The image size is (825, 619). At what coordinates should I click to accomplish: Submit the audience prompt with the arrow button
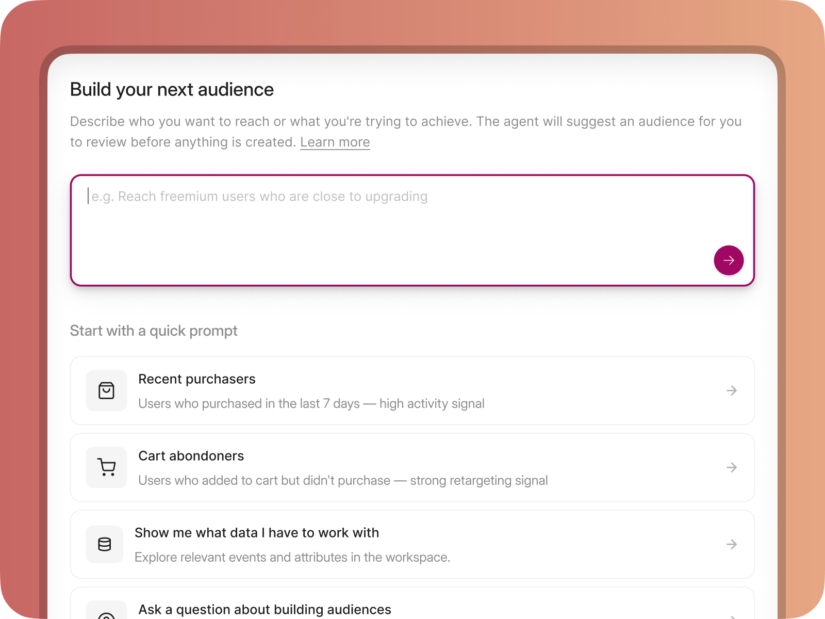(x=729, y=260)
